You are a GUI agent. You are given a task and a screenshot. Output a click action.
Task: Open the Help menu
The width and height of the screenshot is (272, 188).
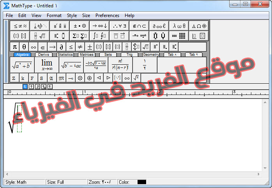(129, 16)
